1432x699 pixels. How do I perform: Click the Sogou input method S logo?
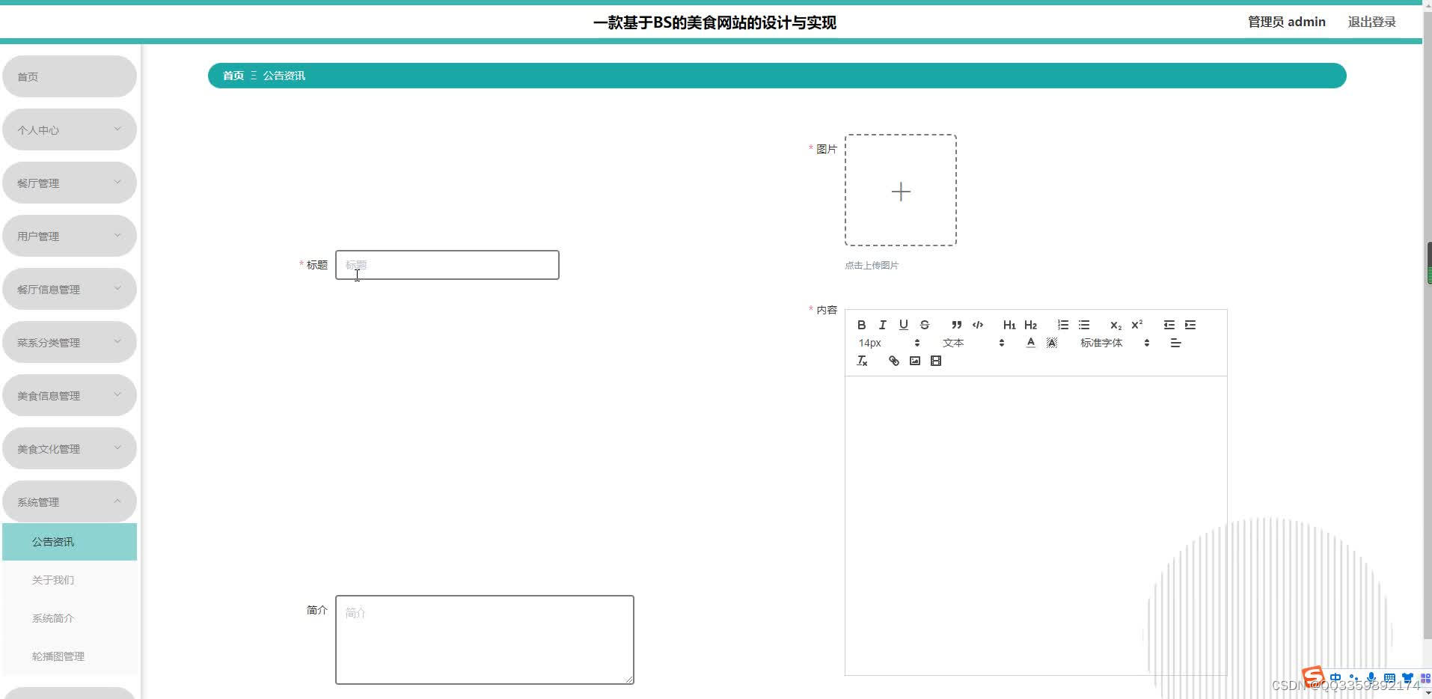1313,677
